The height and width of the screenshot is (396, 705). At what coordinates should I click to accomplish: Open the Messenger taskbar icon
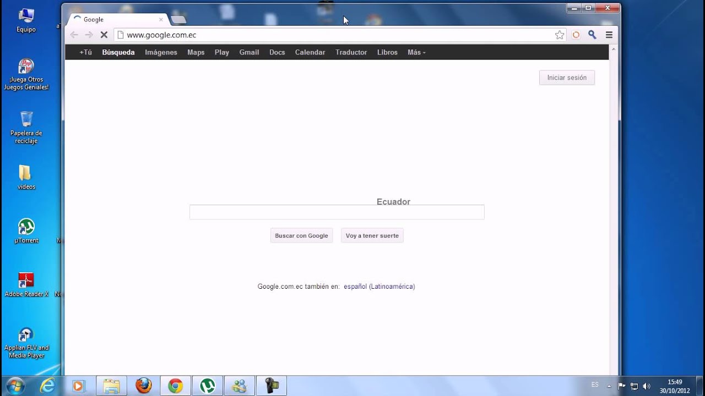(240, 386)
